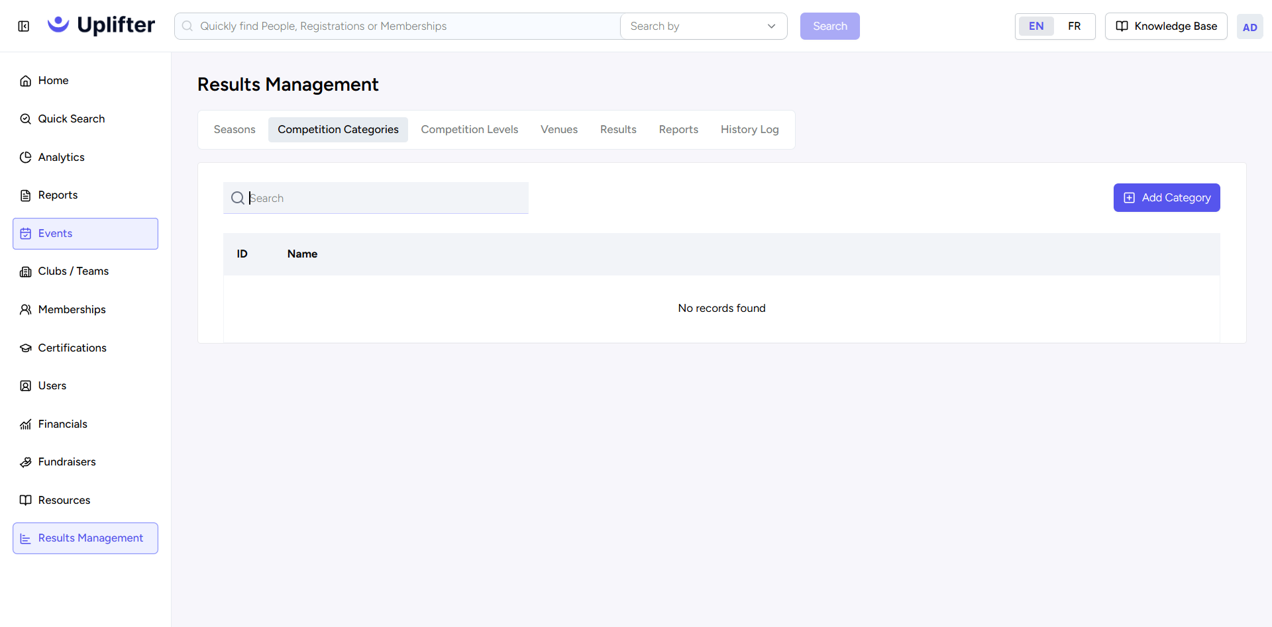This screenshot has width=1272, height=627.
Task: Click the Clubs / Teams building icon
Action: click(26, 271)
